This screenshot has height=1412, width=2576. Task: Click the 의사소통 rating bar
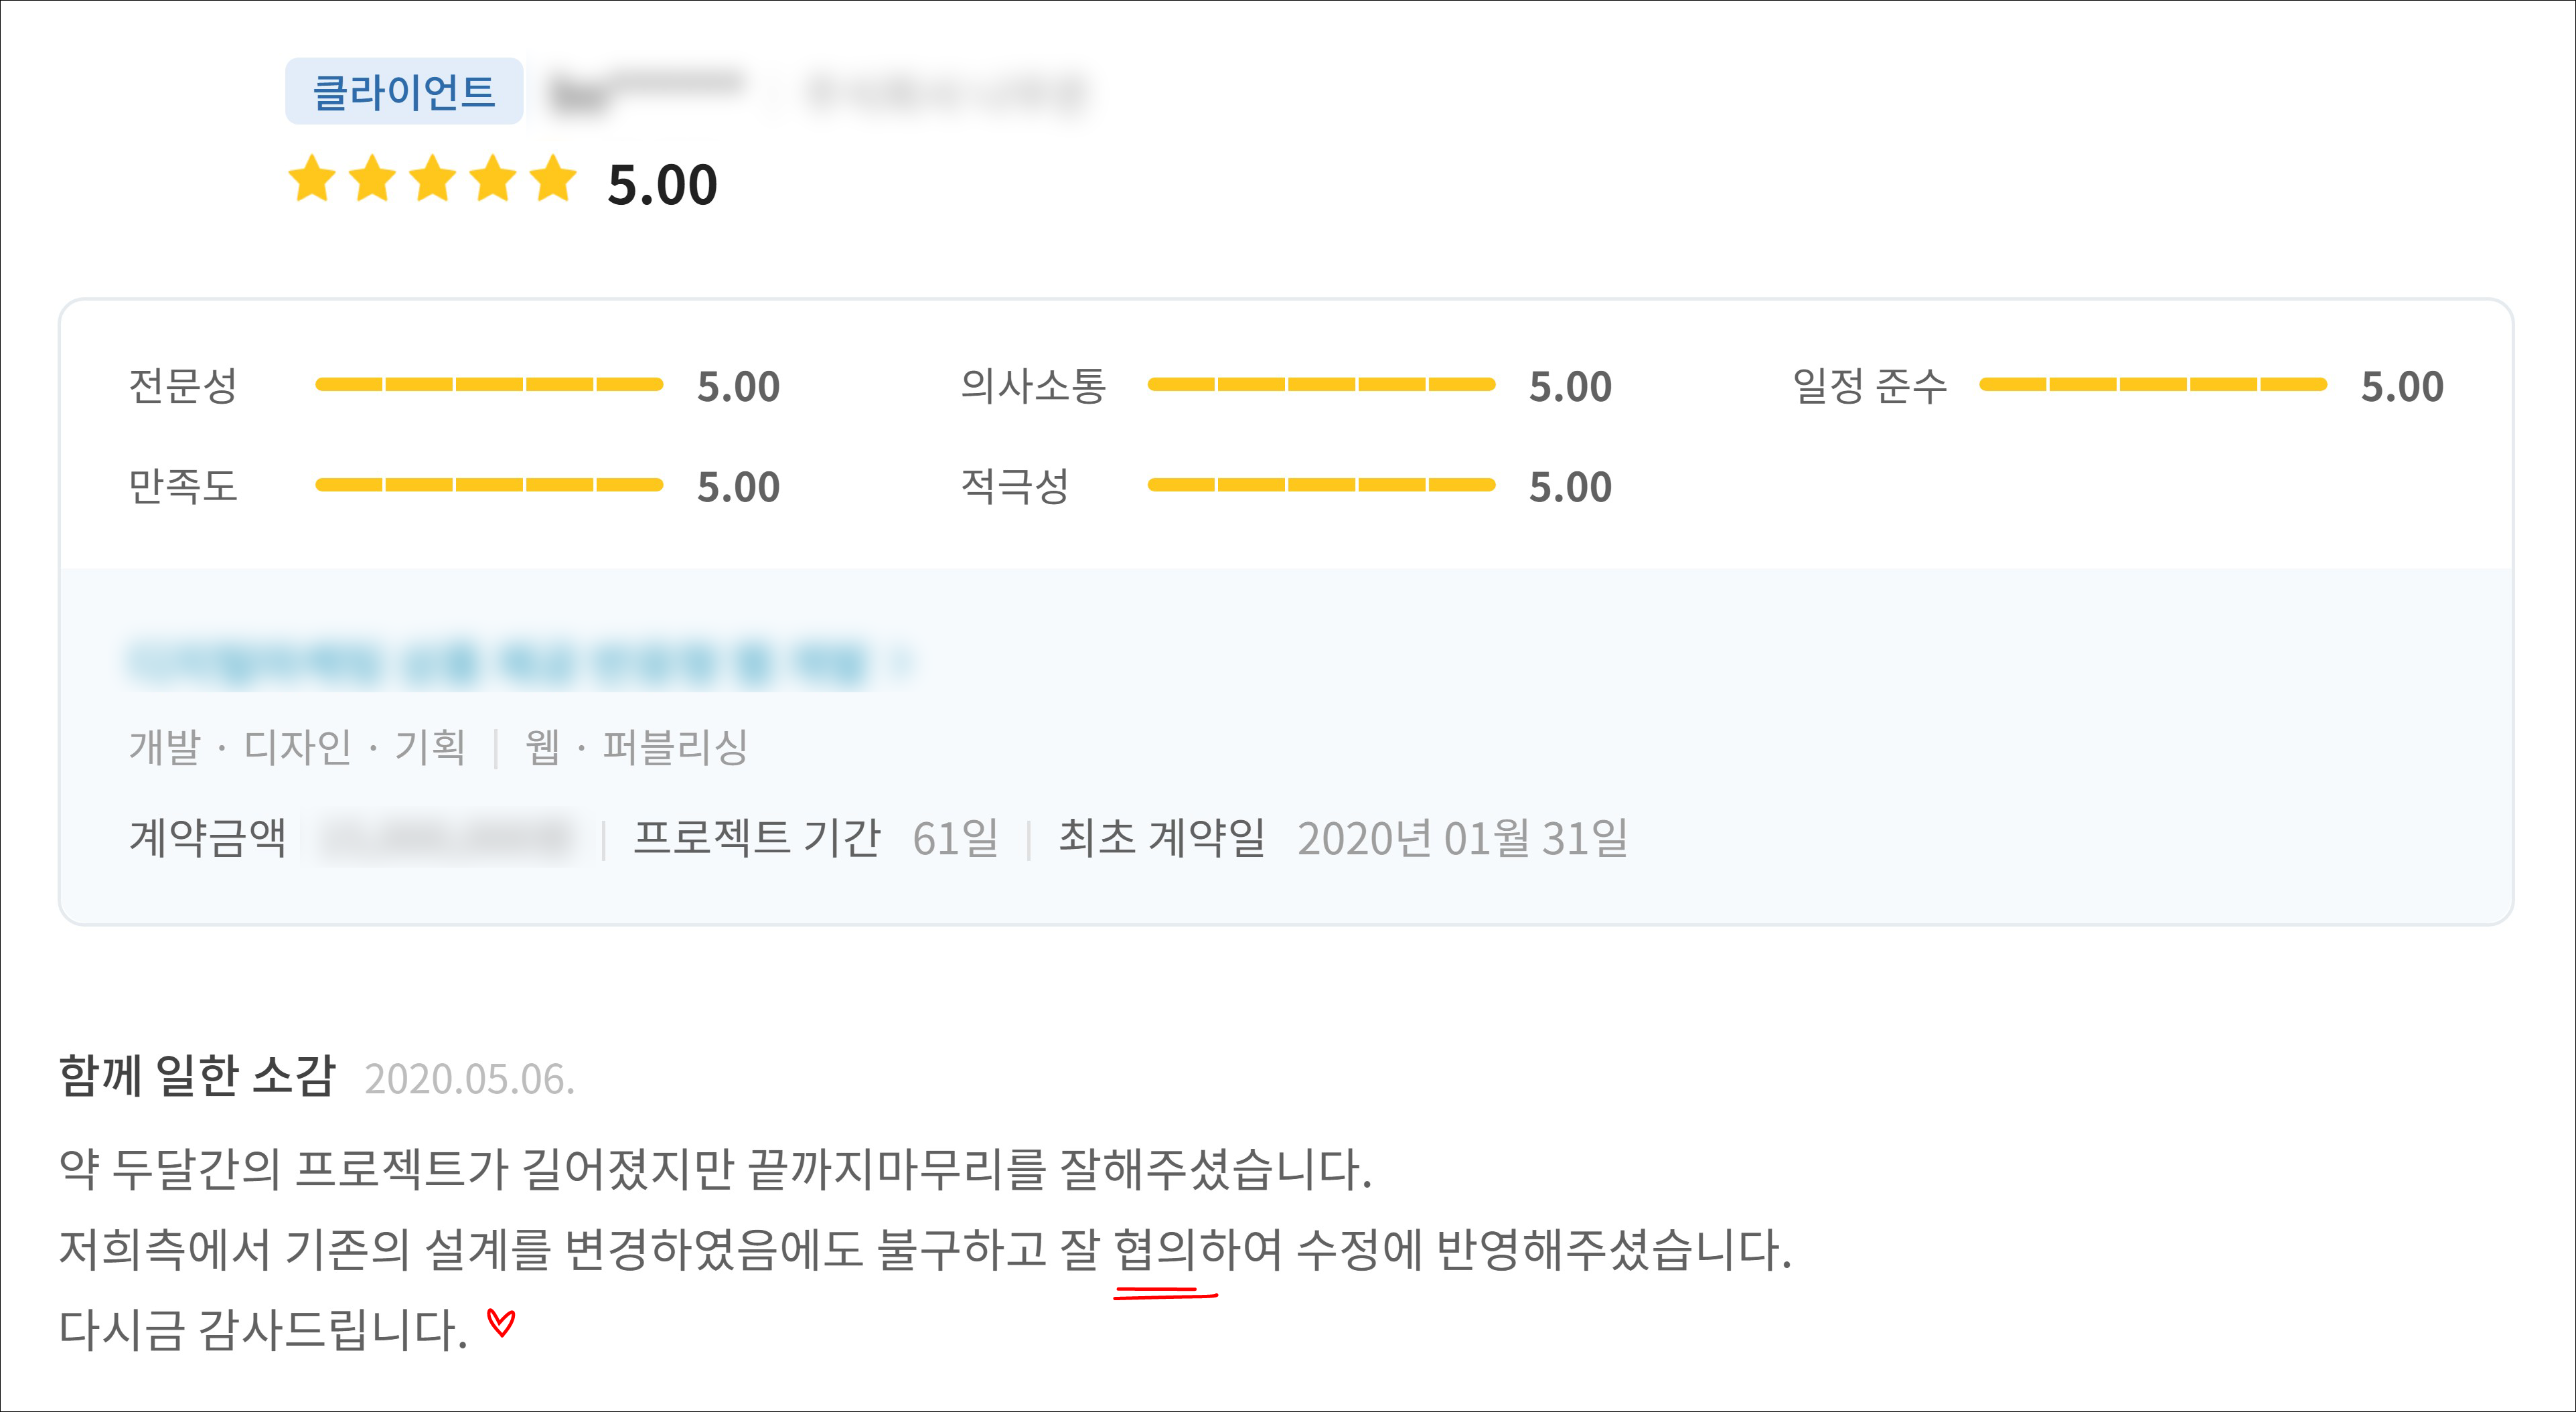point(1321,385)
